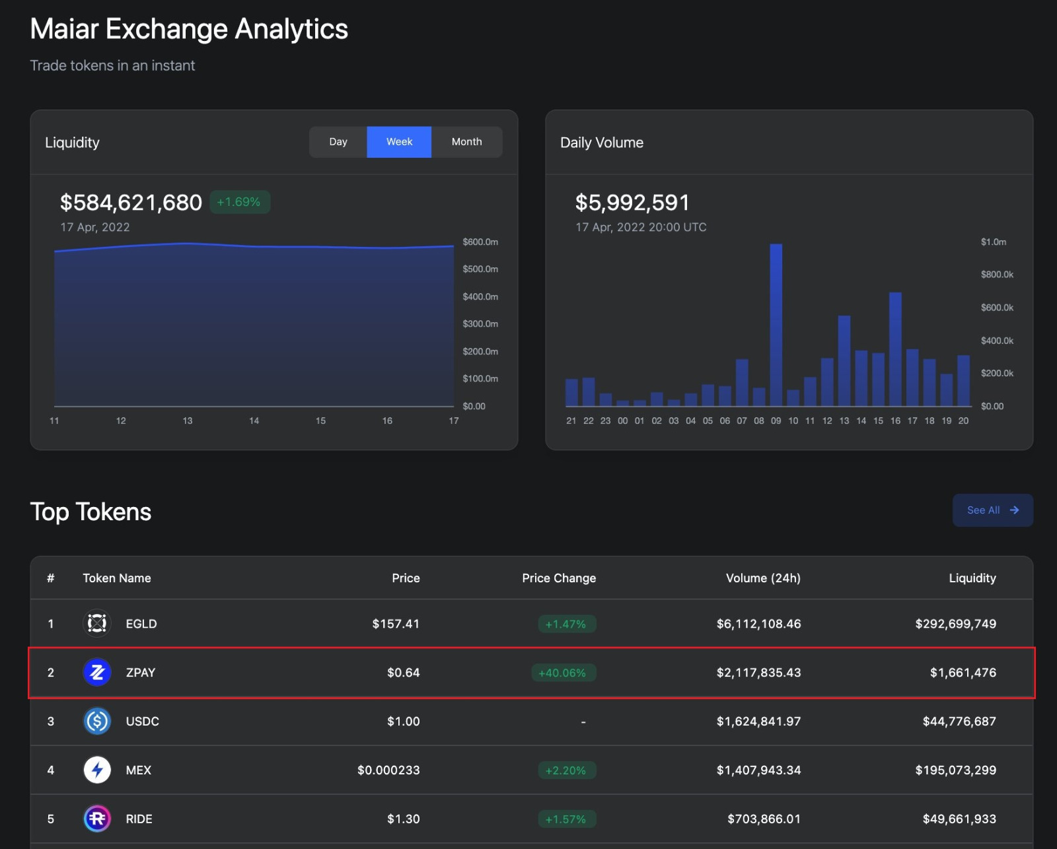Show the Month liquidity view
1057x849 pixels.
(466, 142)
